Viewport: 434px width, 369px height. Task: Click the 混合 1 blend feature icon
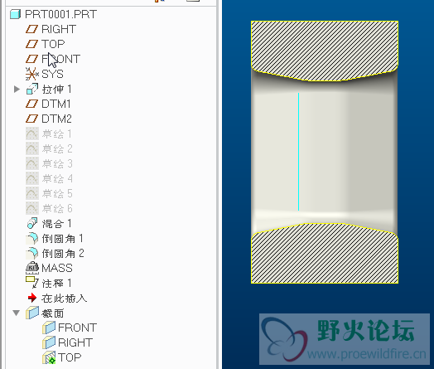click(32, 223)
